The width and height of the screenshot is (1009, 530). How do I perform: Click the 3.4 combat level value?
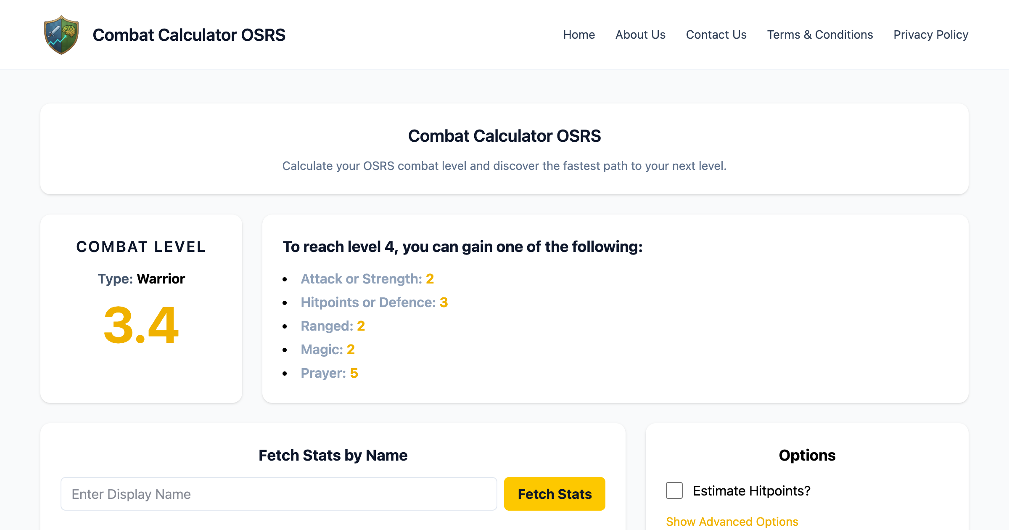click(141, 325)
